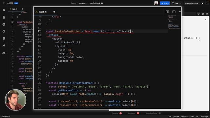Screen dimensions: 210x118
Task: Collapse the bottom DevTools panel
Action: pos(207,113)
